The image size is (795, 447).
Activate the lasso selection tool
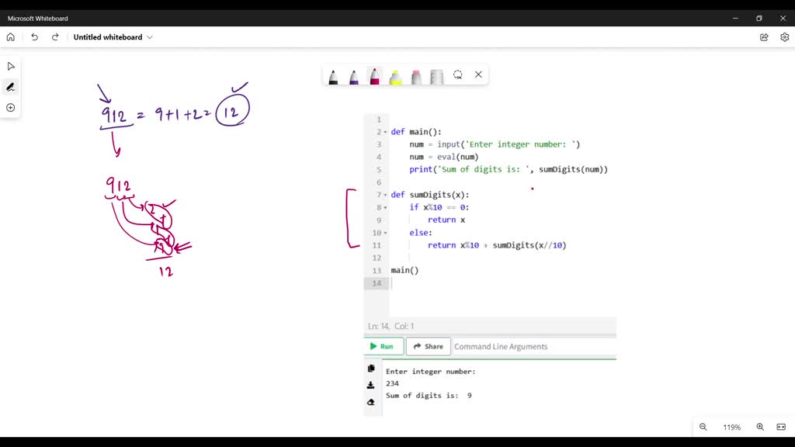[457, 74]
